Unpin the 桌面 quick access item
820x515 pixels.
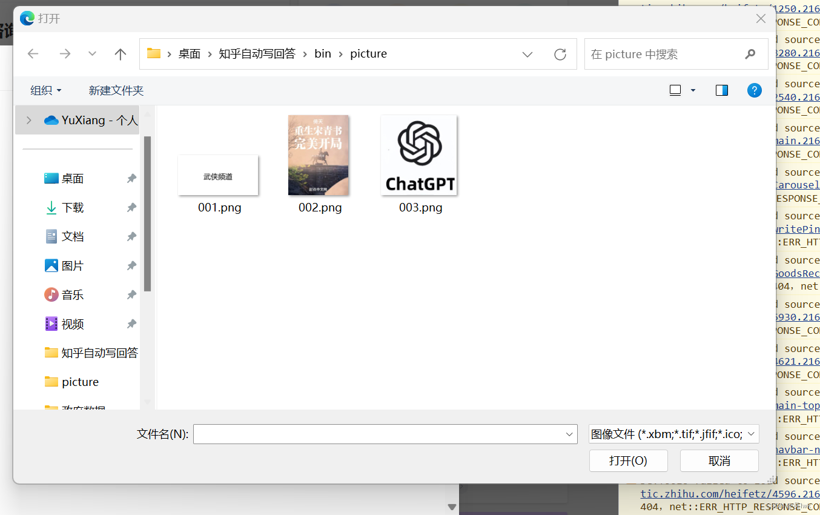pos(131,178)
